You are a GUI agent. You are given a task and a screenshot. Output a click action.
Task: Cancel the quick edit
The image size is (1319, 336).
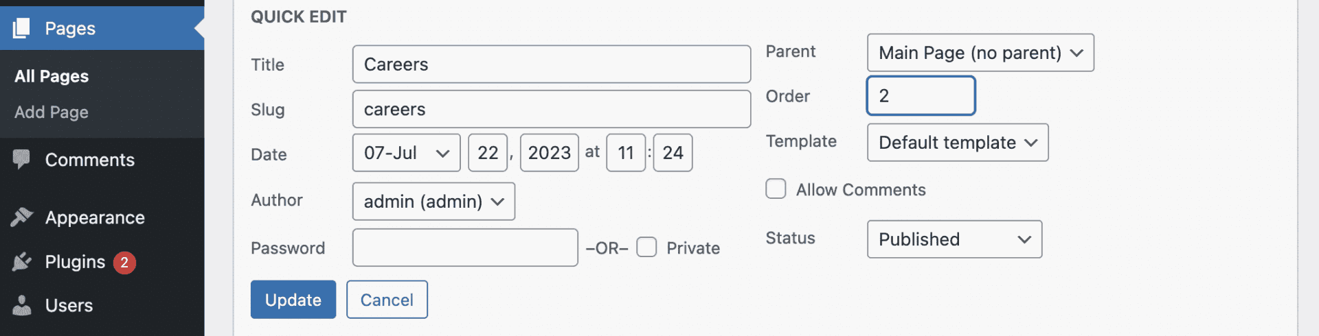pyautogui.click(x=387, y=300)
